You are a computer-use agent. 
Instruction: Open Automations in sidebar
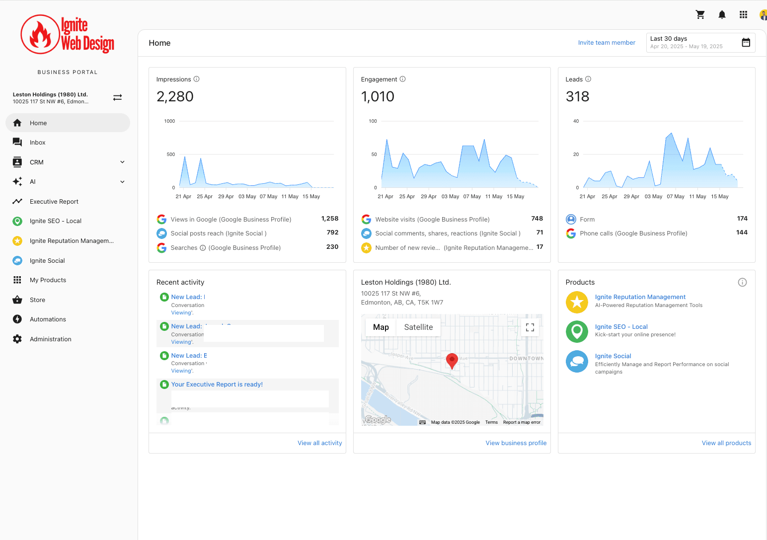point(68,319)
